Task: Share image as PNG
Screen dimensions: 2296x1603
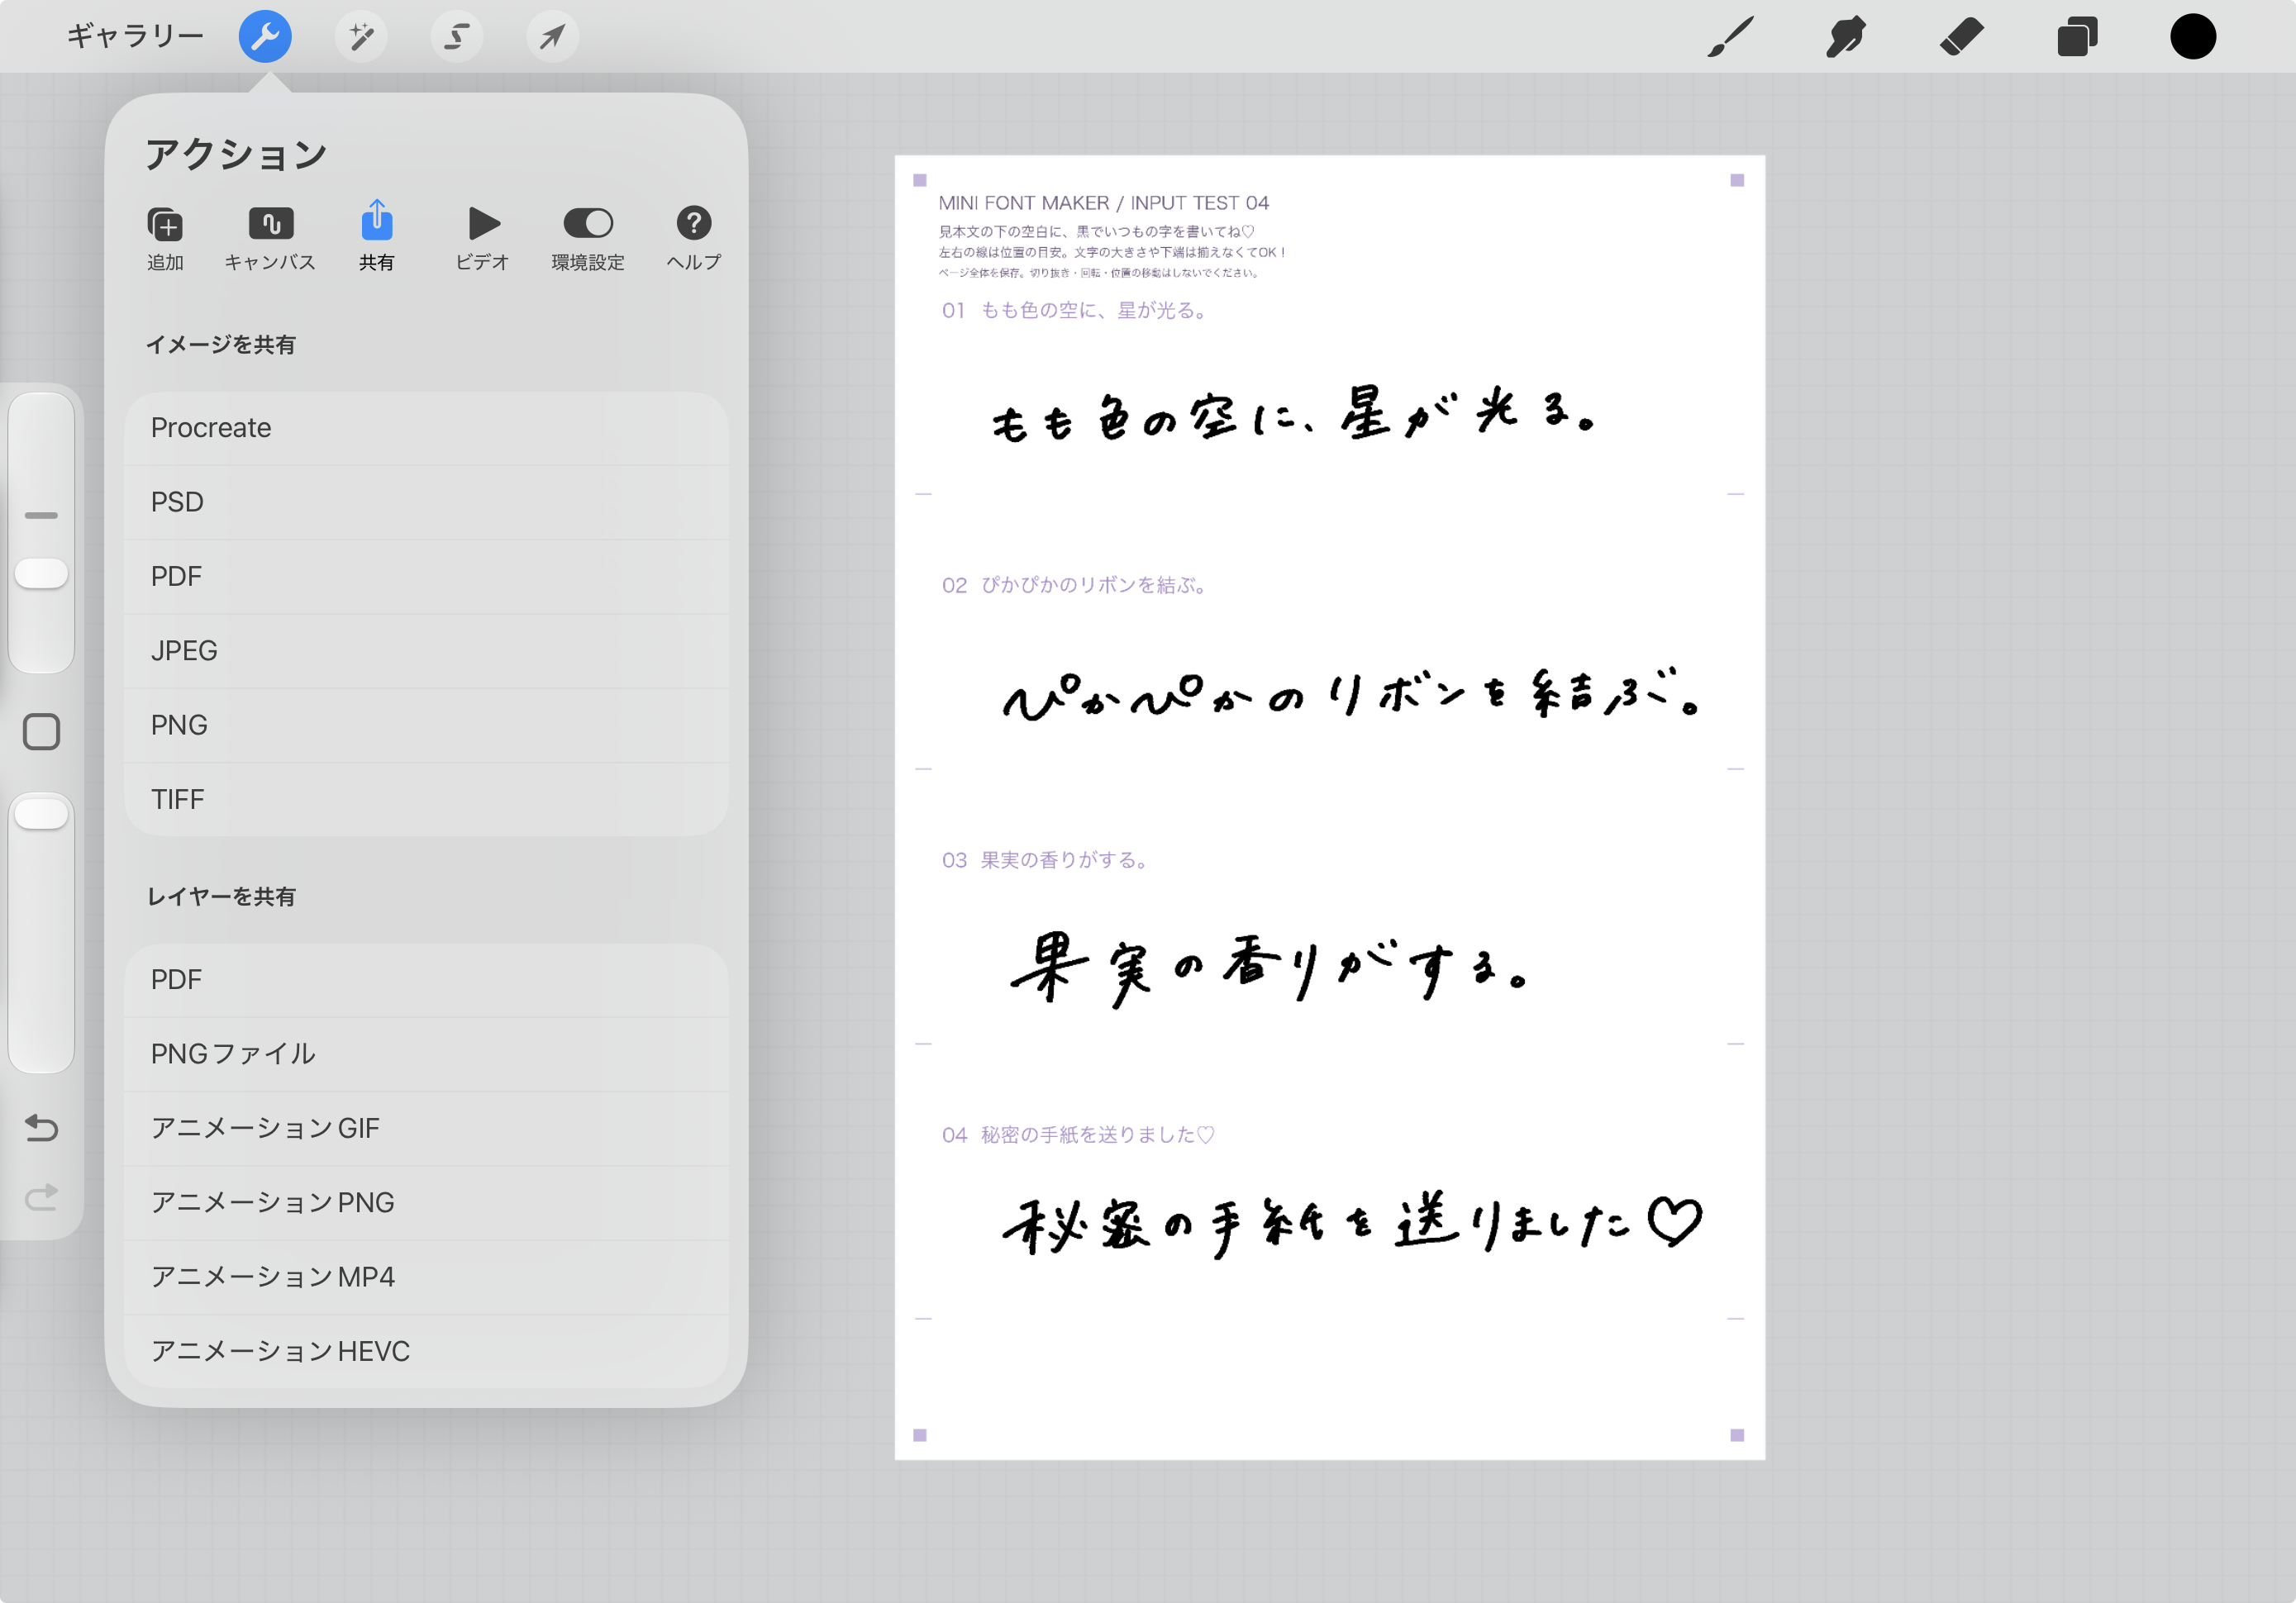Action: [427, 726]
